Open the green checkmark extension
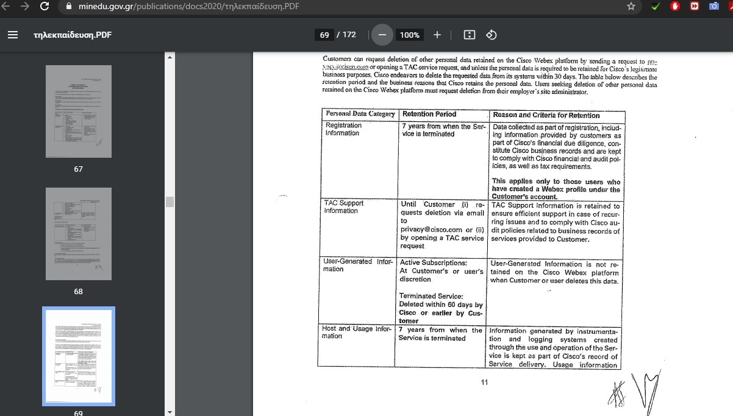 tap(656, 7)
